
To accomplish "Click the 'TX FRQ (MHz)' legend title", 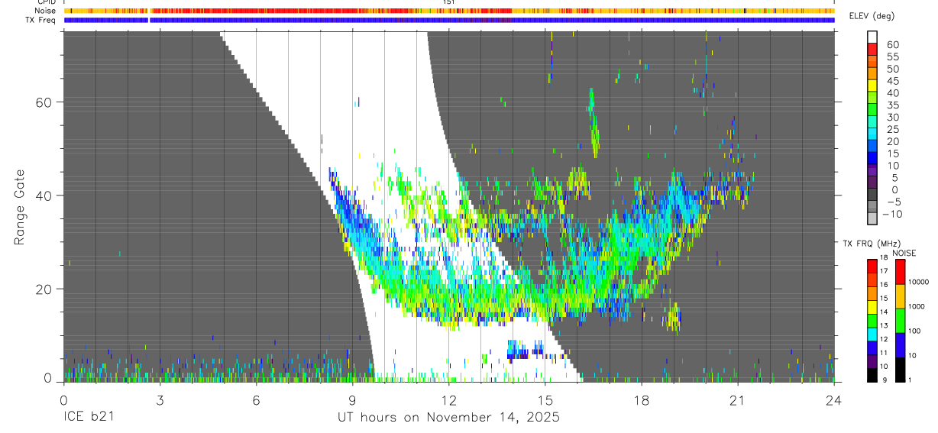I will pos(870,243).
